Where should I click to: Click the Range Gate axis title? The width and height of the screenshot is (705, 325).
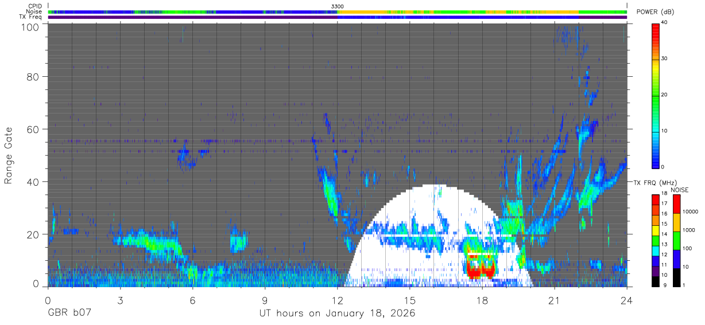click(9, 156)
